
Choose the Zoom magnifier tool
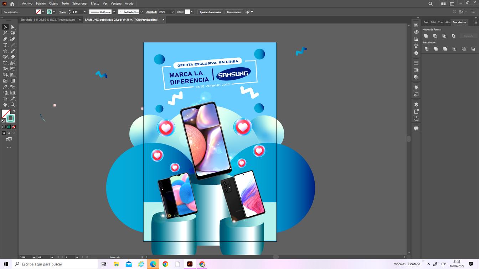13,105
